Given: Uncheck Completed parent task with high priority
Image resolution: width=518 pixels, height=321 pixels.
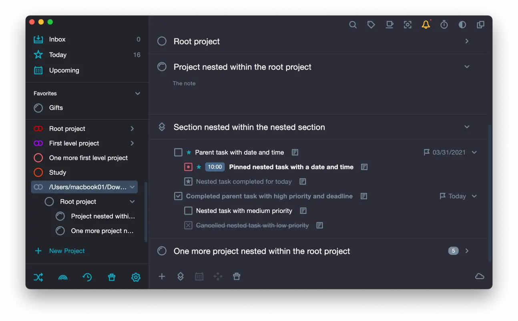Looking at the screenshot, I should [x=178, y=196].
